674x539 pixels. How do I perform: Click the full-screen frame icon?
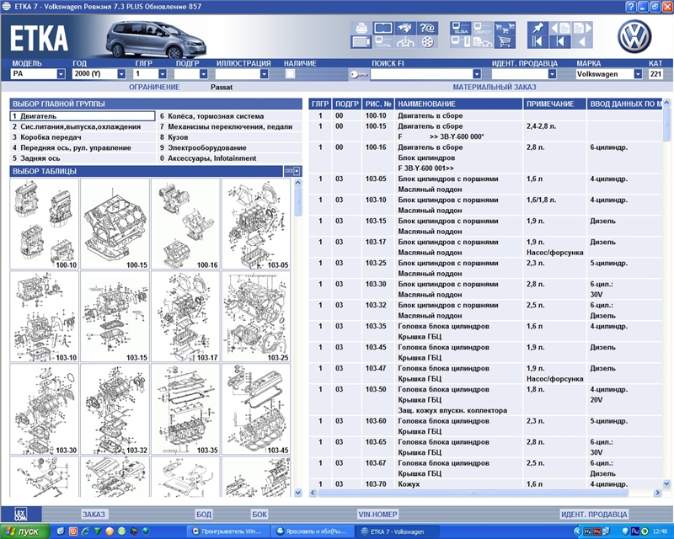tap(382, 28)
